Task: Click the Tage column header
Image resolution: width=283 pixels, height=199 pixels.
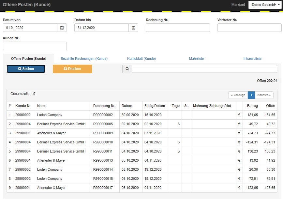Action: point(176,106)
